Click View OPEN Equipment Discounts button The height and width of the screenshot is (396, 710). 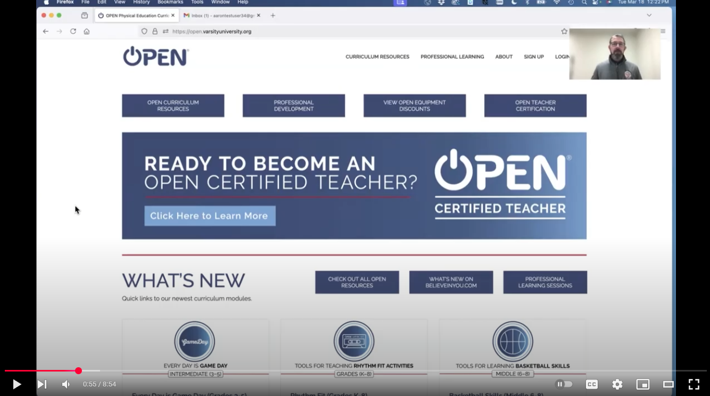tap(415, 105)
